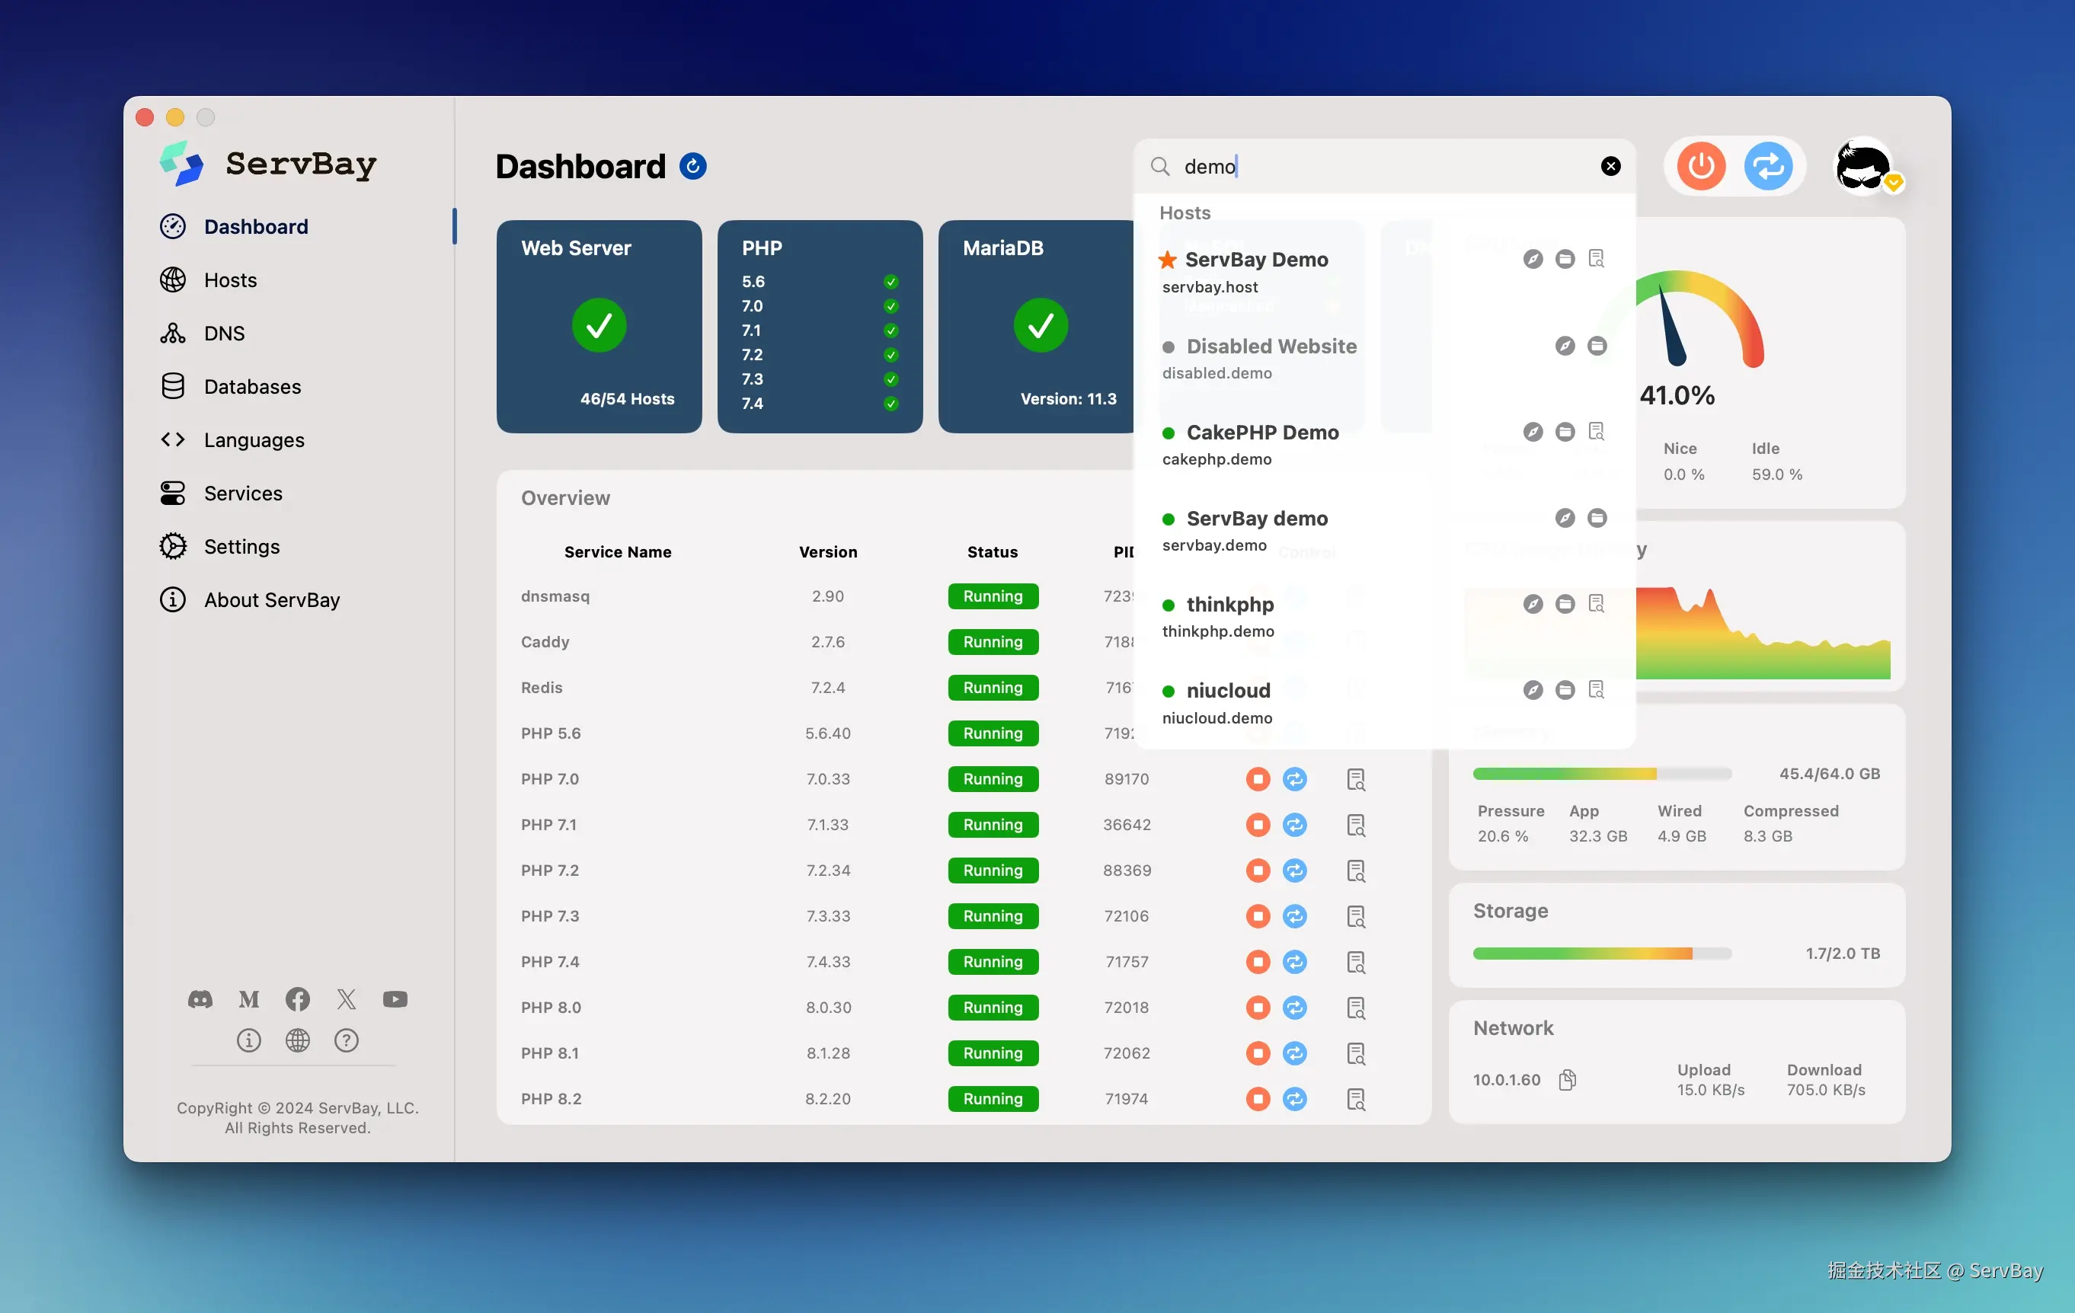Open the YouTube link icon
The image size is (2075, 1313).
[x=395, y=999]
